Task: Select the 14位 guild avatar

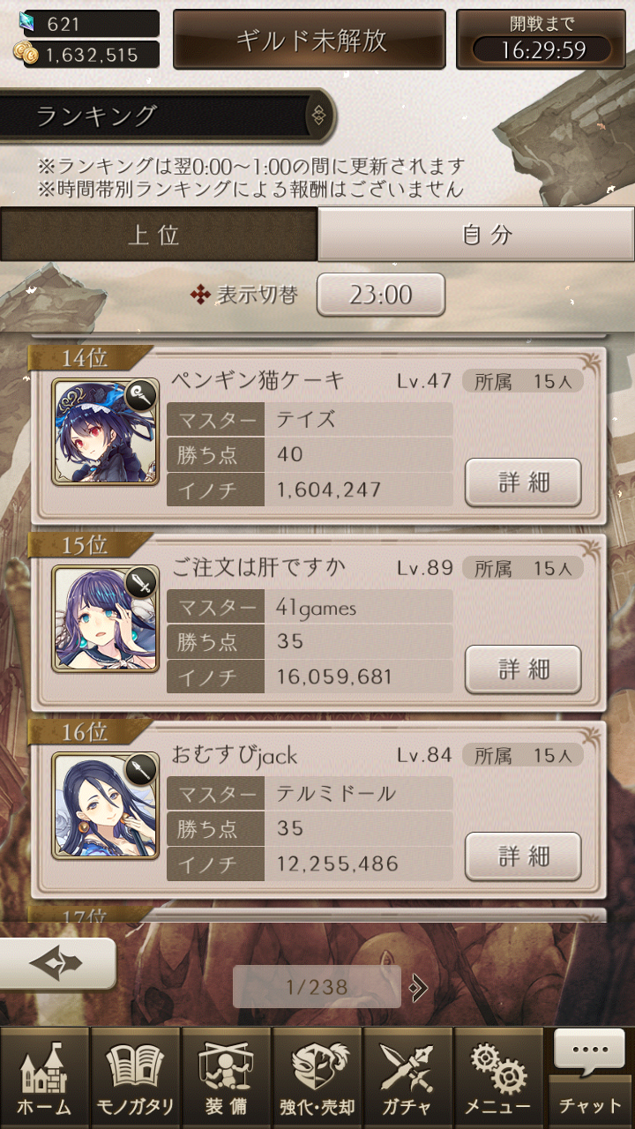Action: (106, 432)
